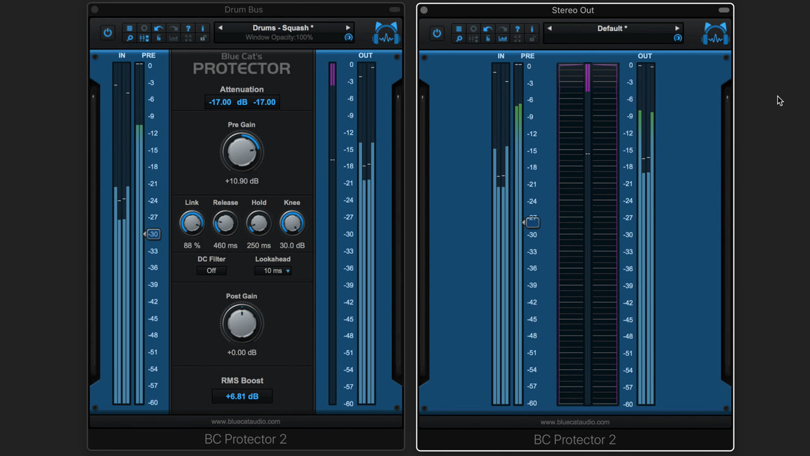Go to previous preset in Stereo Out
The image size is (810, 456).
pyautogui.click(x=549, y=28)
